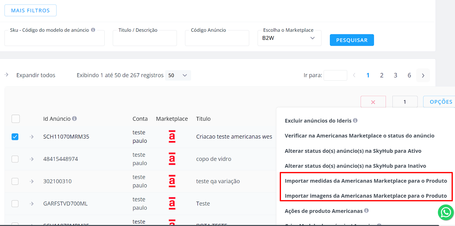Select Alterar status na SkyHub para Inativo
455x226 pixels.
click(x=355, y=166)
